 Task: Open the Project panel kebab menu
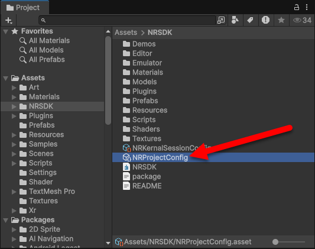[307, 7]
